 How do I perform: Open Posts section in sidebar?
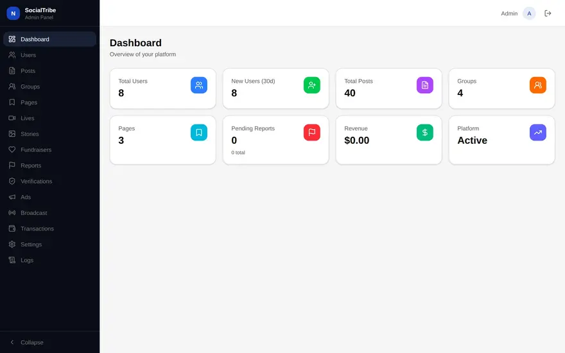point(49,71)
